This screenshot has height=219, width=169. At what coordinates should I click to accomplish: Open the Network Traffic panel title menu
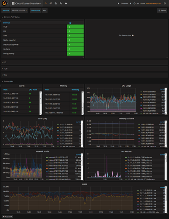[x=42, y=152]
